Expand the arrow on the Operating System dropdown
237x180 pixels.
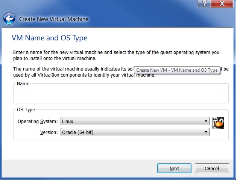(206, 122)
